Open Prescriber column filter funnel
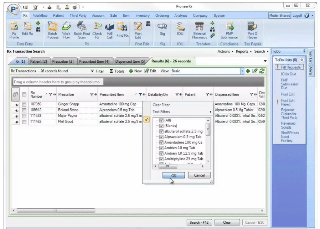This screenshot has height=229, width=320. pos(92,94)
